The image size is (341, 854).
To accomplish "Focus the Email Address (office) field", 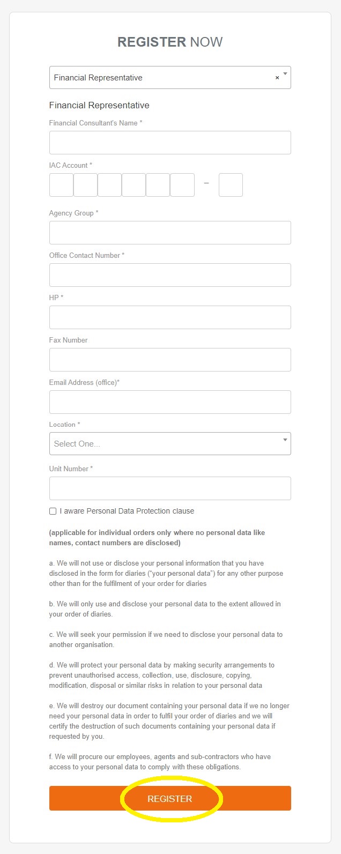I will pos(170,402).
